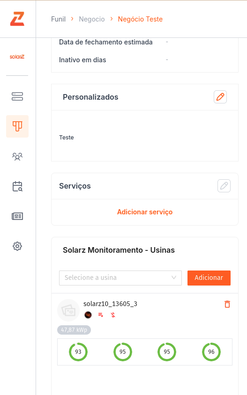Click the red list-remove status icon
Screen dimensions: 247x395
(101, 315)
